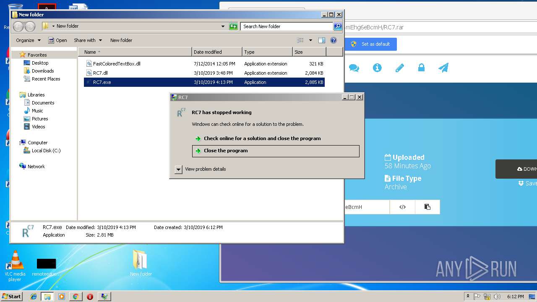
Task: Click the Windows Explorer taskbar icon
Action: pyautogui.click(x=47, y=297)
